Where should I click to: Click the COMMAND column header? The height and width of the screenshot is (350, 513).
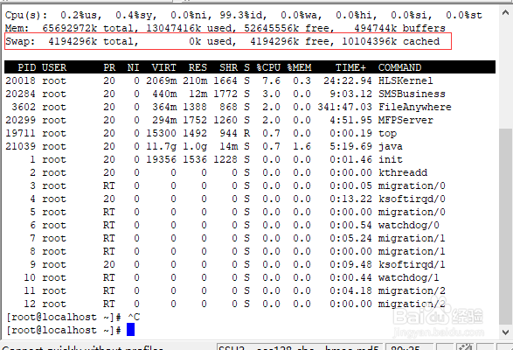click(x=399, y=67)
